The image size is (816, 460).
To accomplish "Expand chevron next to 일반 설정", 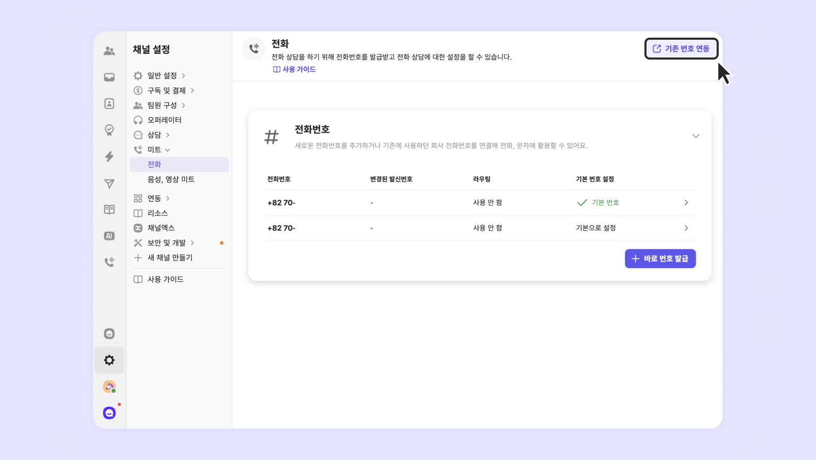I will (184, 76).
